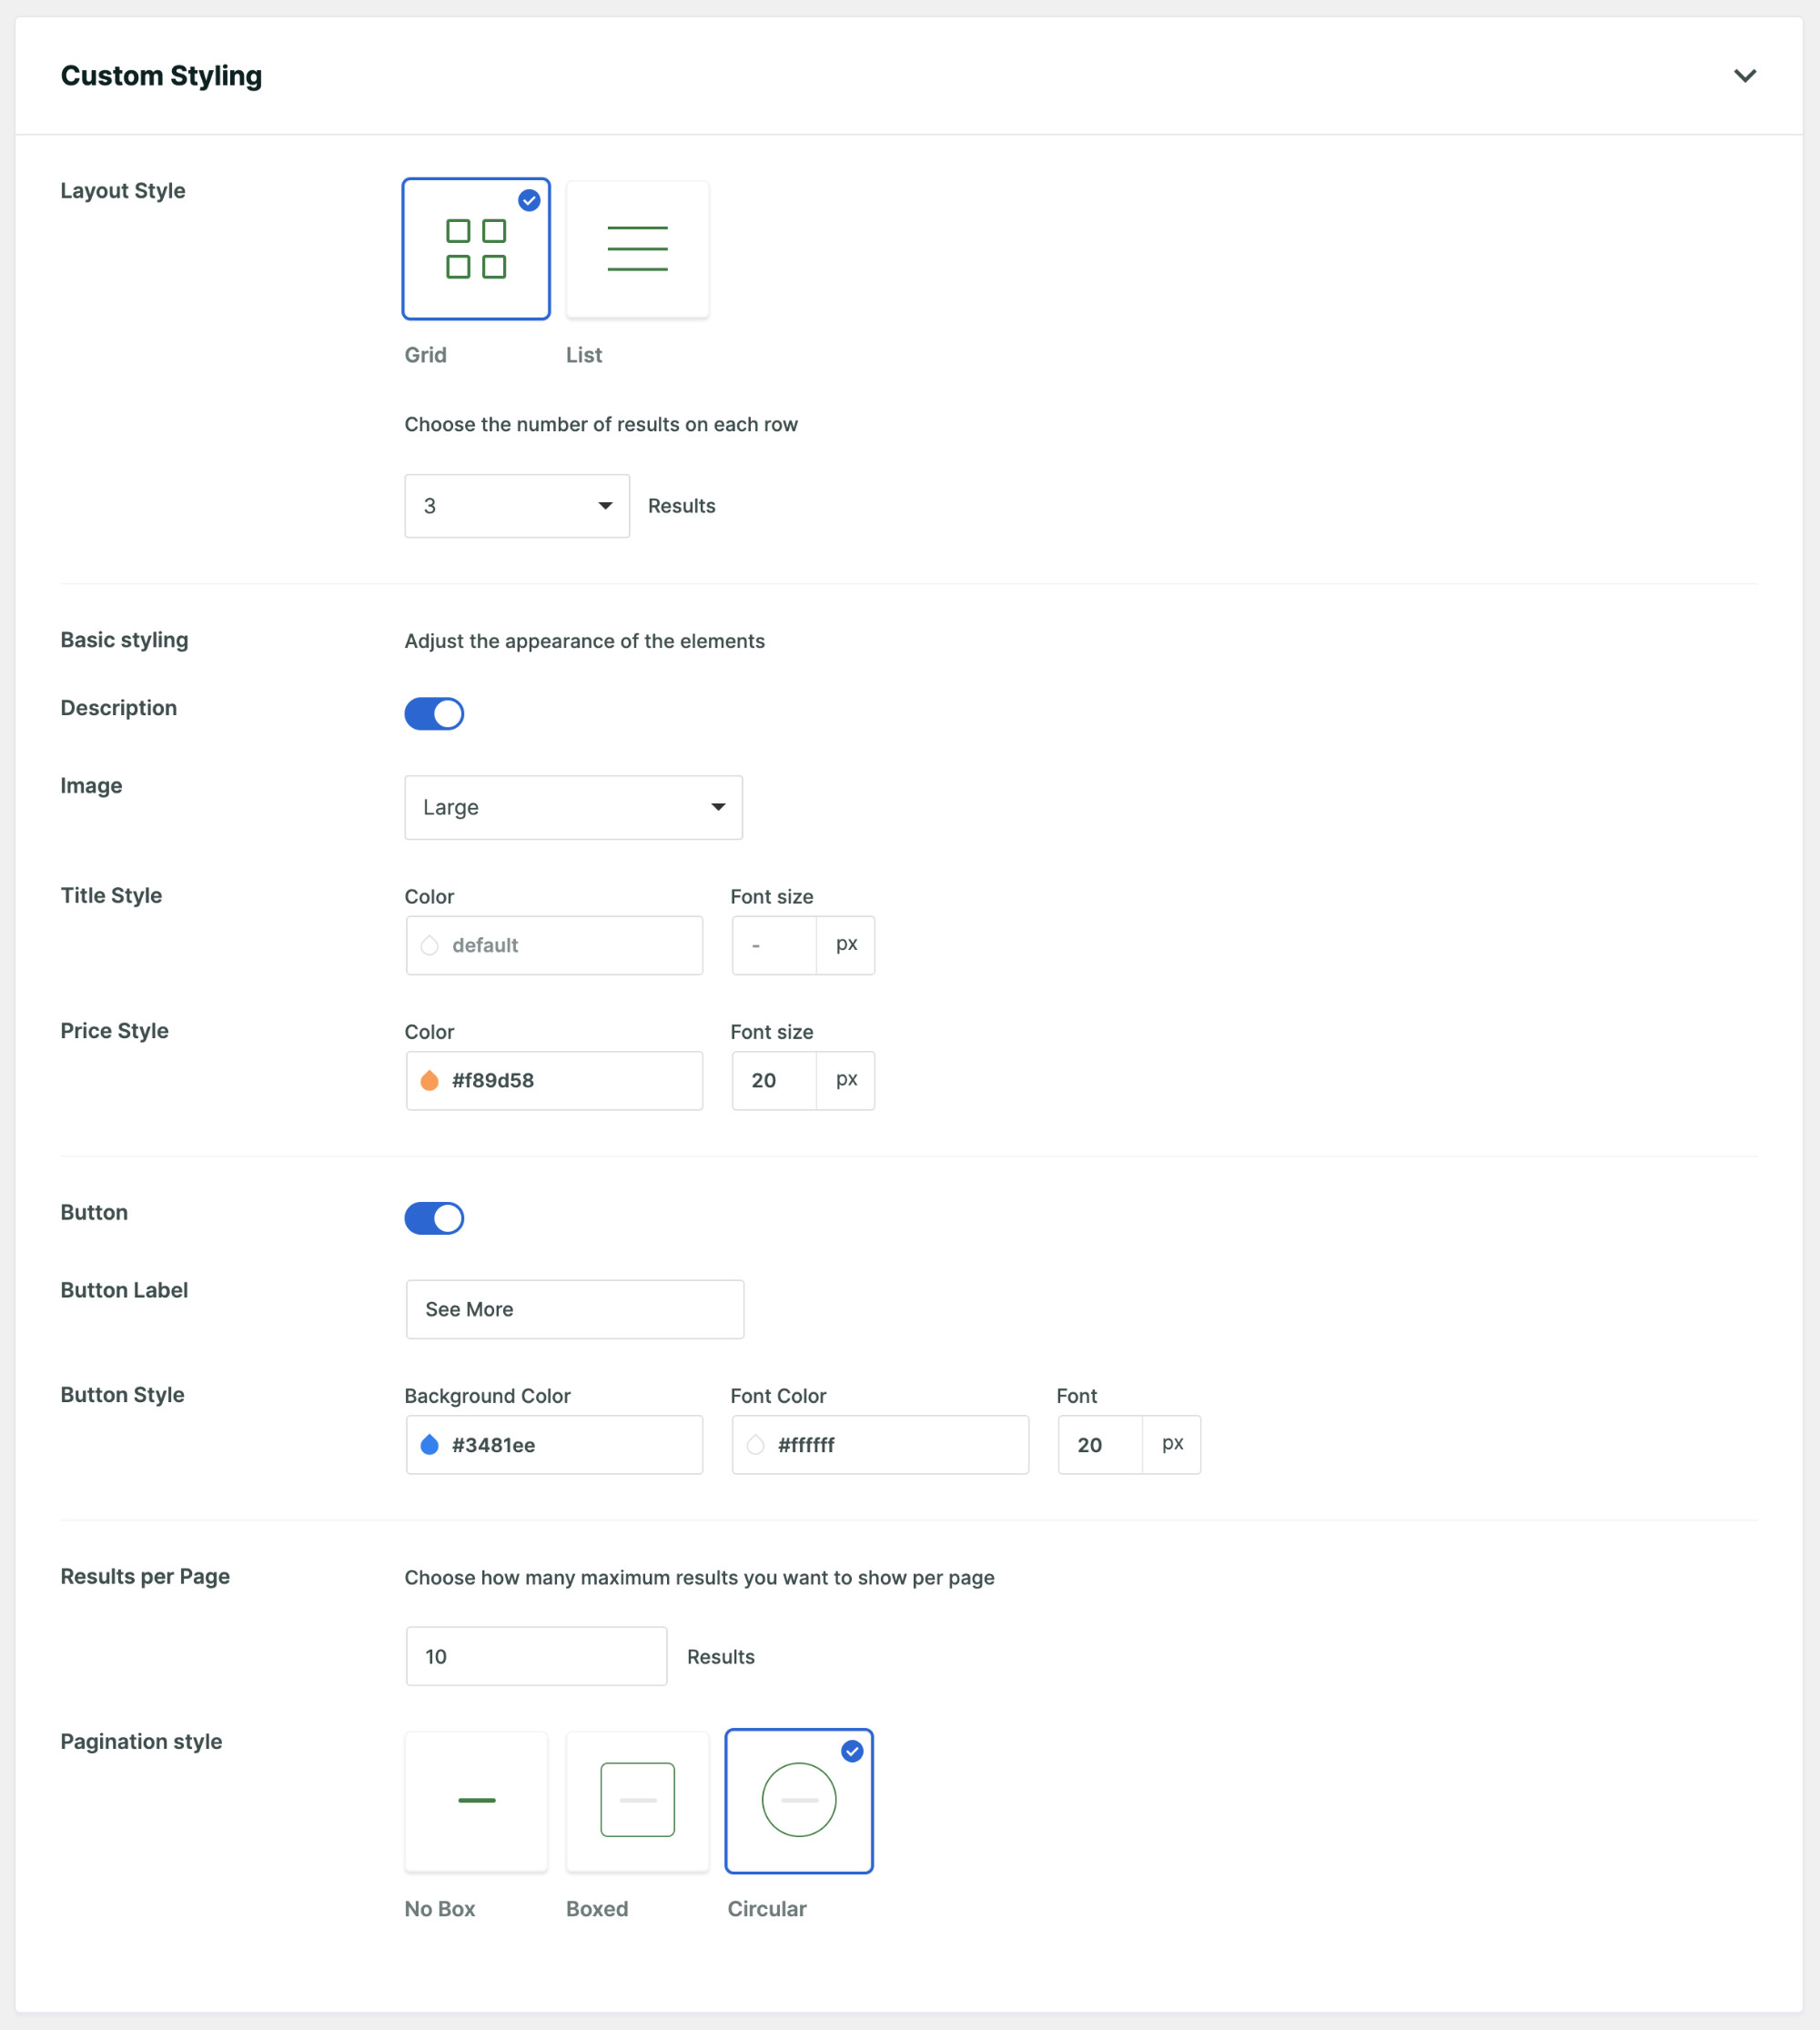Select the Boxed pagination style
Viewport: 1820px width, 2030px height.
pos(637,1802)
